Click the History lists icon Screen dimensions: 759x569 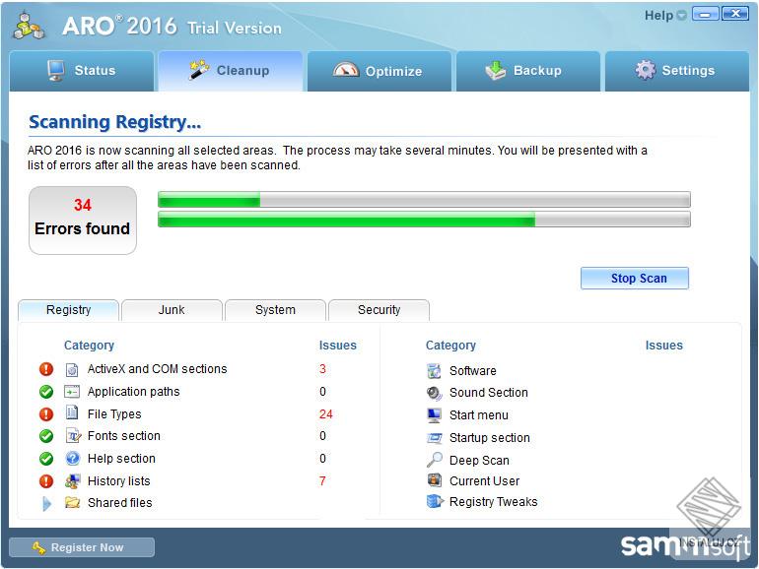[72, 480]
